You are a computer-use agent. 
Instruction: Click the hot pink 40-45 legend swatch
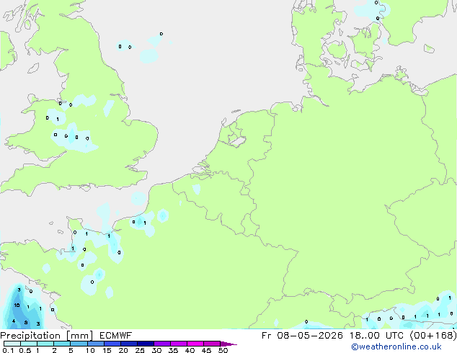coord(195,344)
